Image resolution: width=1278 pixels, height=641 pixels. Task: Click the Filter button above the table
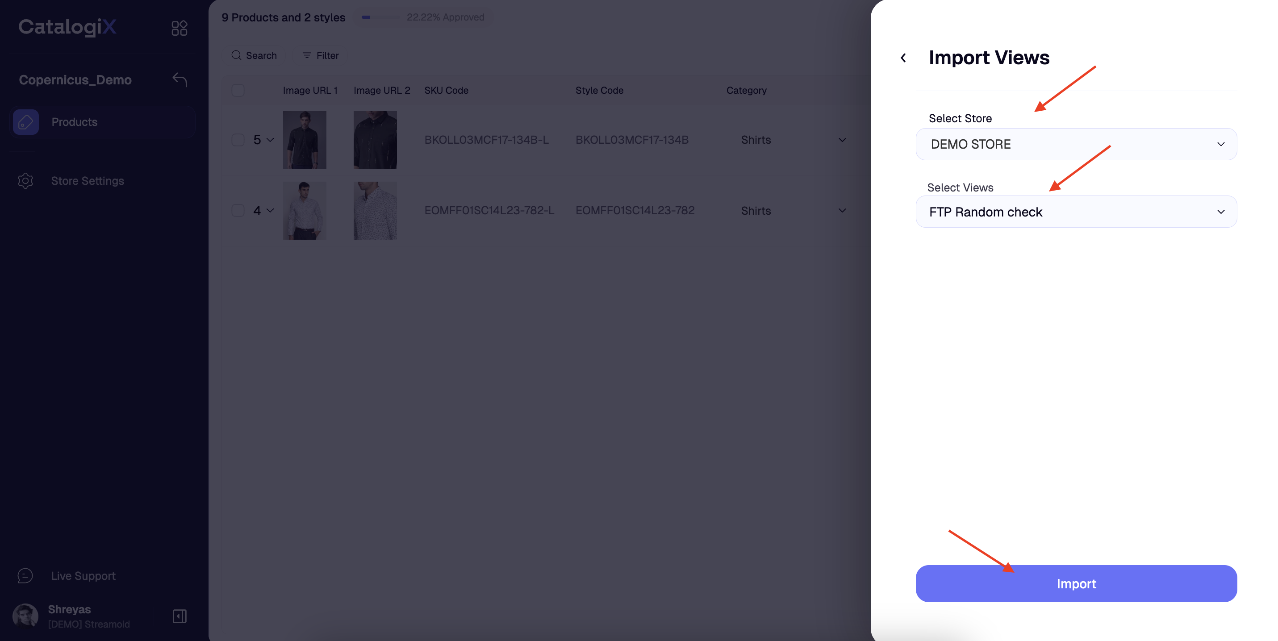coord(321,55)
